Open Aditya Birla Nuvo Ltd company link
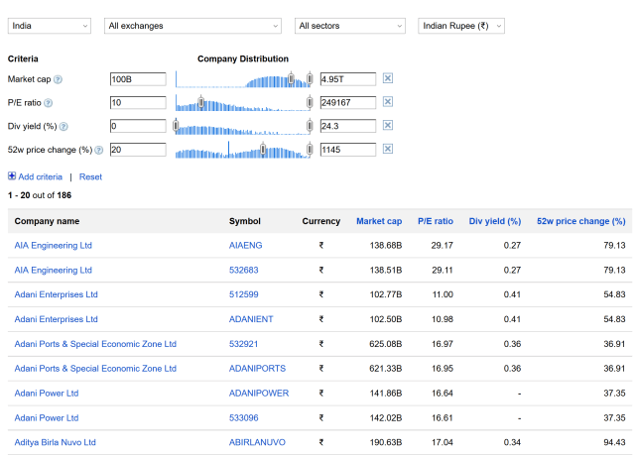Image resolution: width=635 pixels, height=455 pixels. (56, 442)
